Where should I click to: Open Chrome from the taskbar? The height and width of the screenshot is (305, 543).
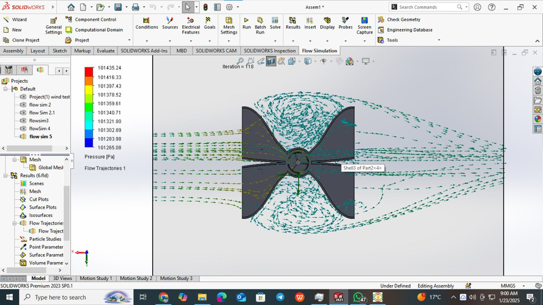pyautogui.click(x=163, y=298)
